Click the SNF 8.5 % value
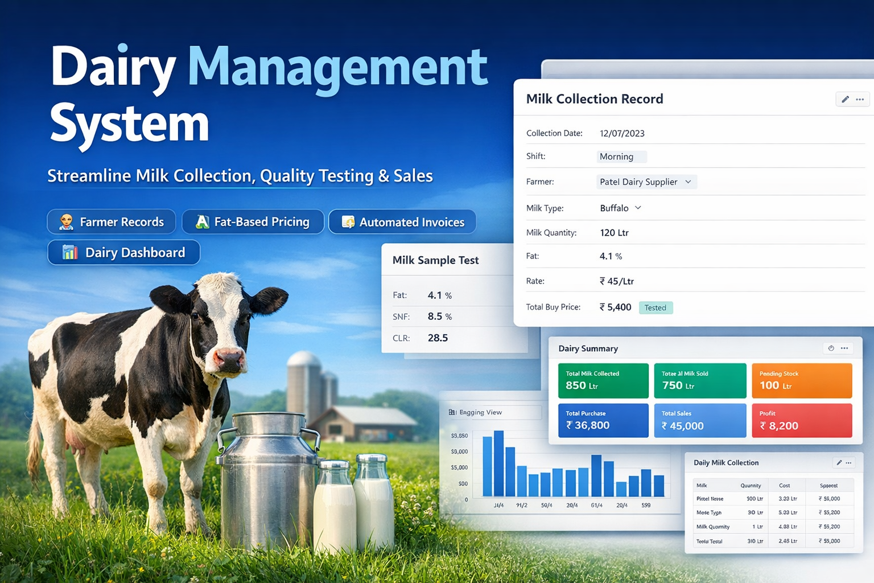This screenshot has height=583, width=874. tap(440, 317)
